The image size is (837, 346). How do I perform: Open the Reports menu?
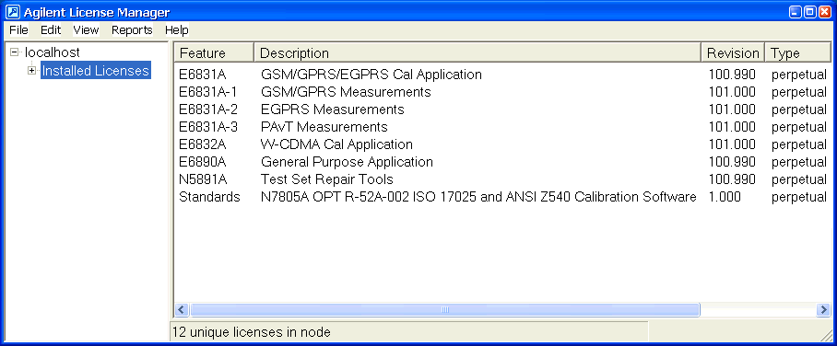tap(132, 29)
